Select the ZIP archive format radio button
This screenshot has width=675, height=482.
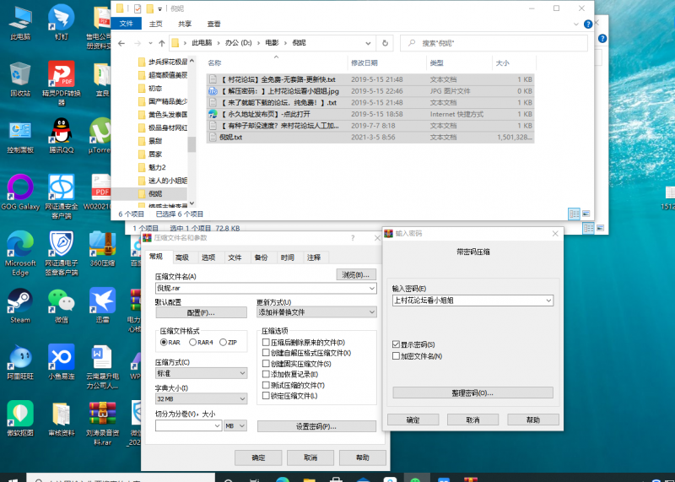tap(222, 343)
